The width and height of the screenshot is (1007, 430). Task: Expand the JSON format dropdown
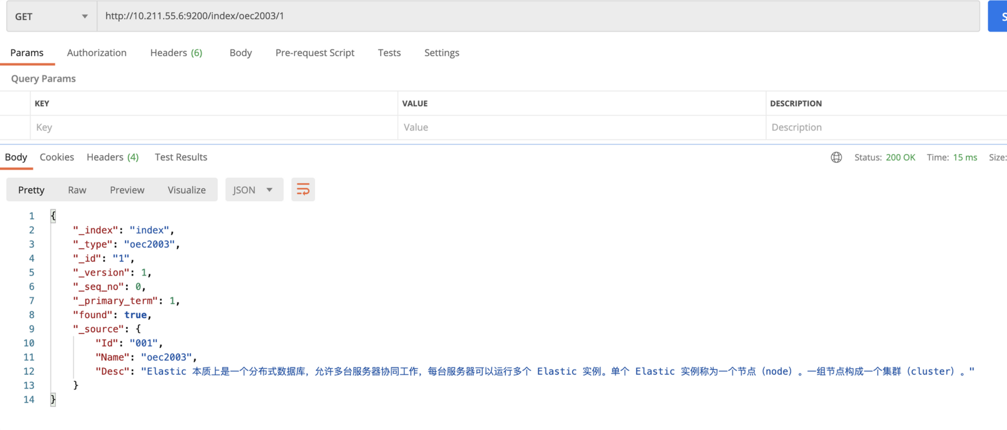pos(254,190)
